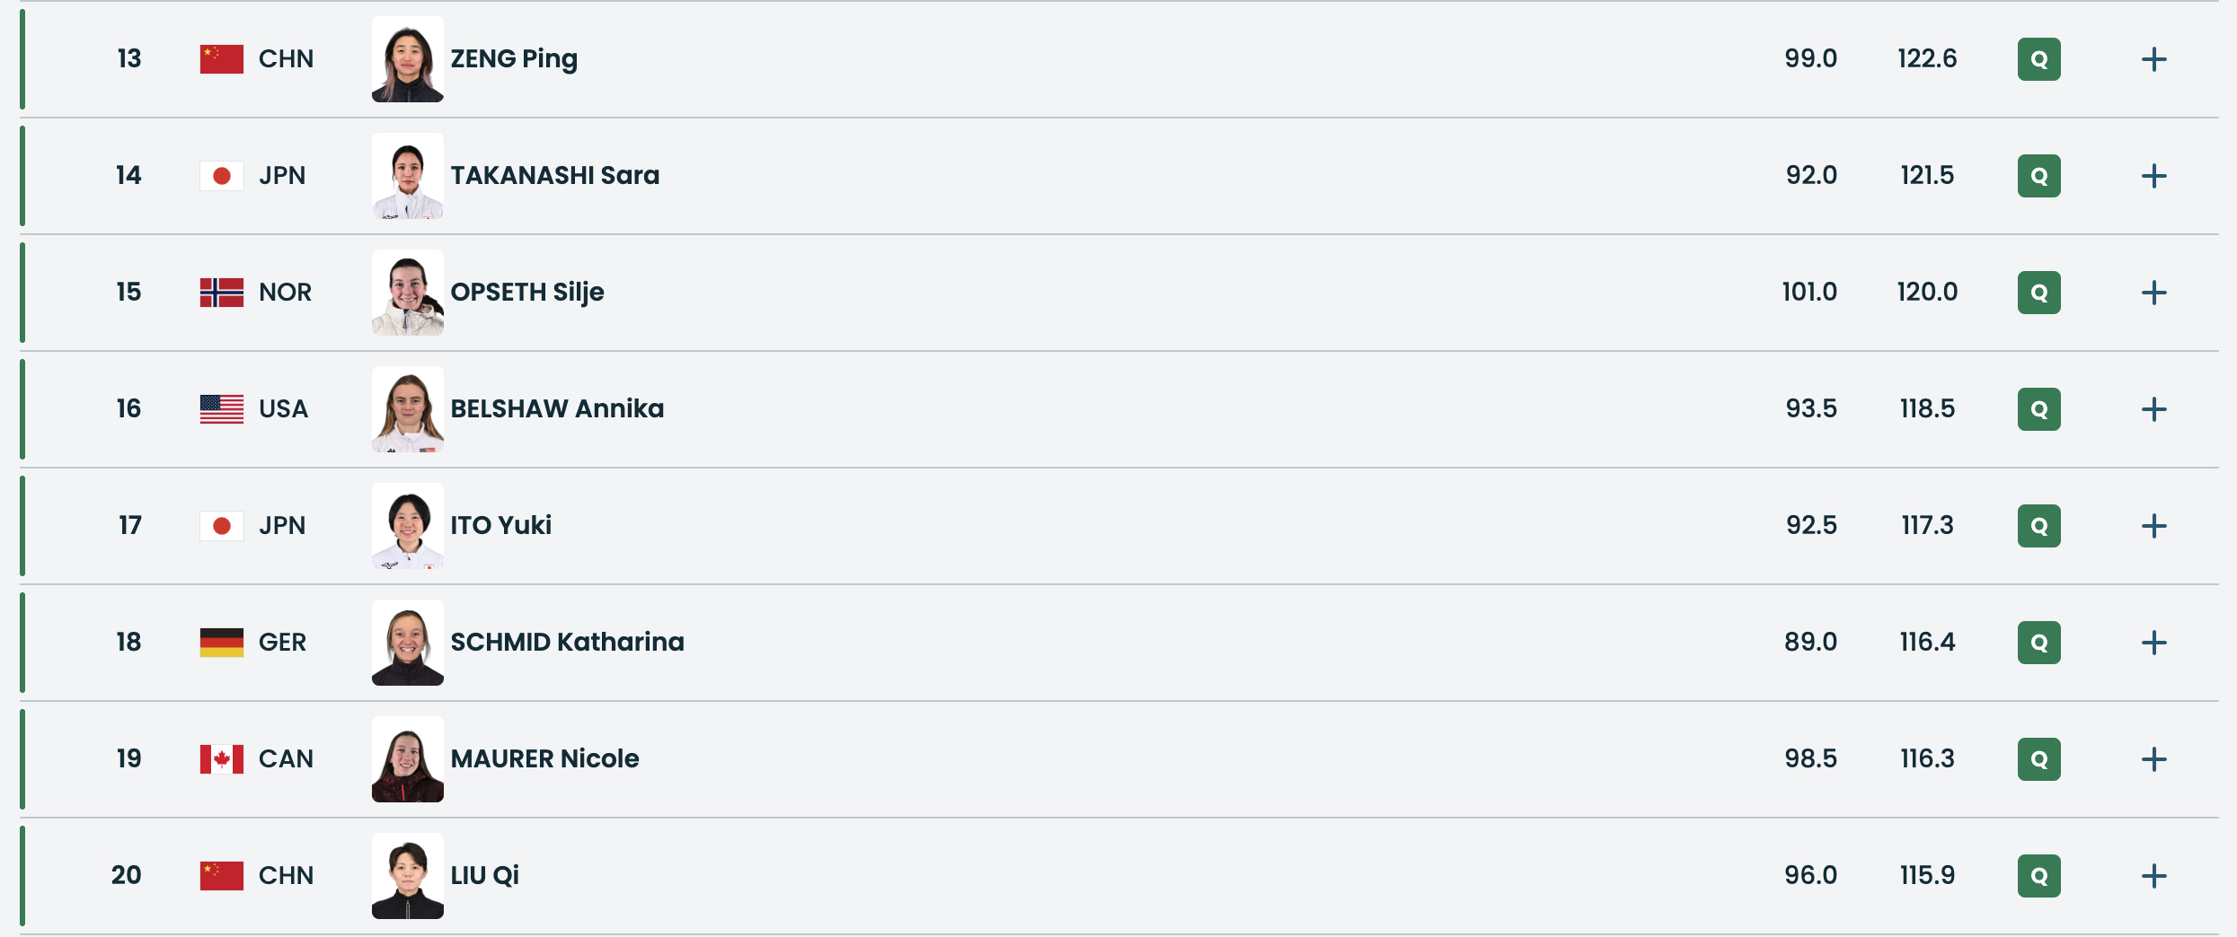Click the Q badge in LIU Qi's row
Viewport: 2237px width, 937px height.
click(x=2038, y=876)
